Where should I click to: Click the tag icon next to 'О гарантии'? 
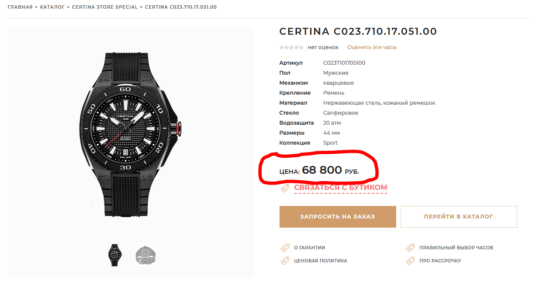[x=285, y=248]
